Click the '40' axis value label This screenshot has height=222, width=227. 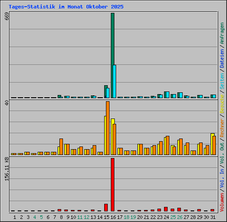[x=7, y=103]
